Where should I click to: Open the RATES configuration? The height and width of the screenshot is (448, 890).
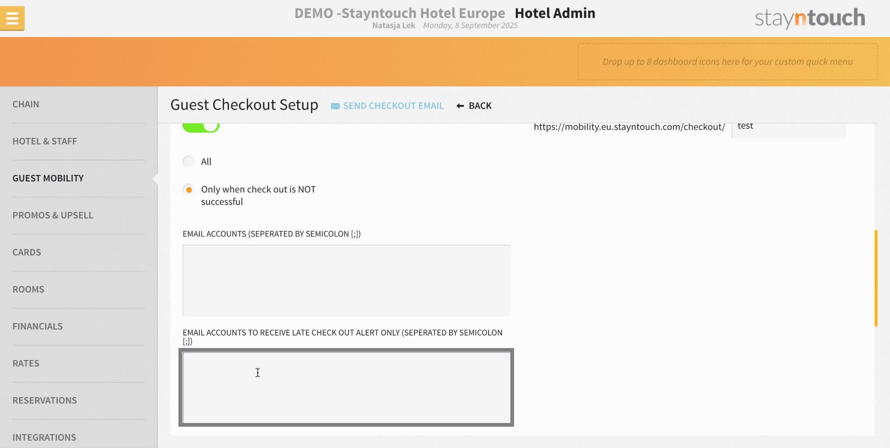click(x=26, y=363)
